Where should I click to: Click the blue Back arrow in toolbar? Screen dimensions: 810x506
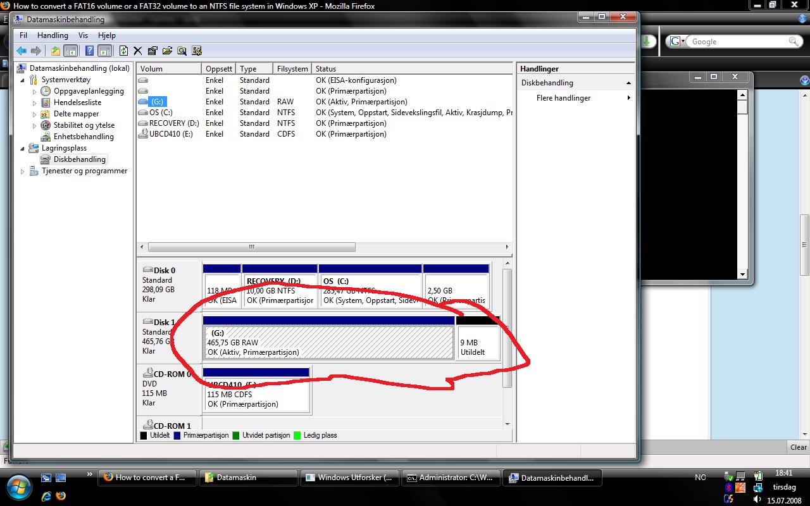click(22, 51)
